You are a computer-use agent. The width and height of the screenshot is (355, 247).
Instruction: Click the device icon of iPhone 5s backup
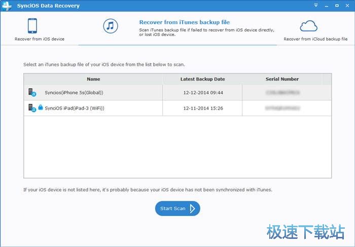click(x=32, y=92)
